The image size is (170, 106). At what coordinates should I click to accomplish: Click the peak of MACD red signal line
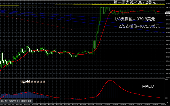click(110, 80)
